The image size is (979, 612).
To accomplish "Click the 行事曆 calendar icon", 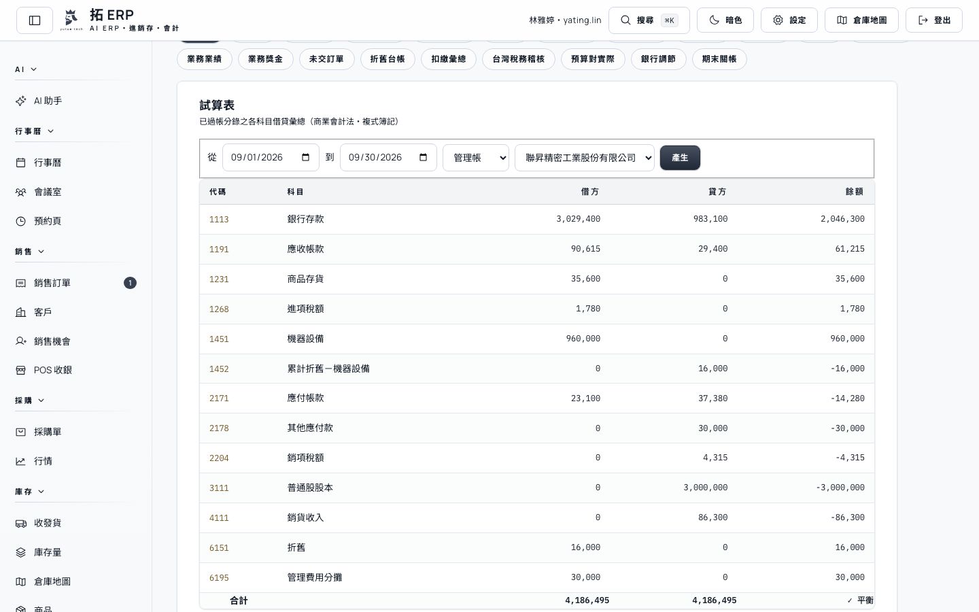I will click(20, 163).
